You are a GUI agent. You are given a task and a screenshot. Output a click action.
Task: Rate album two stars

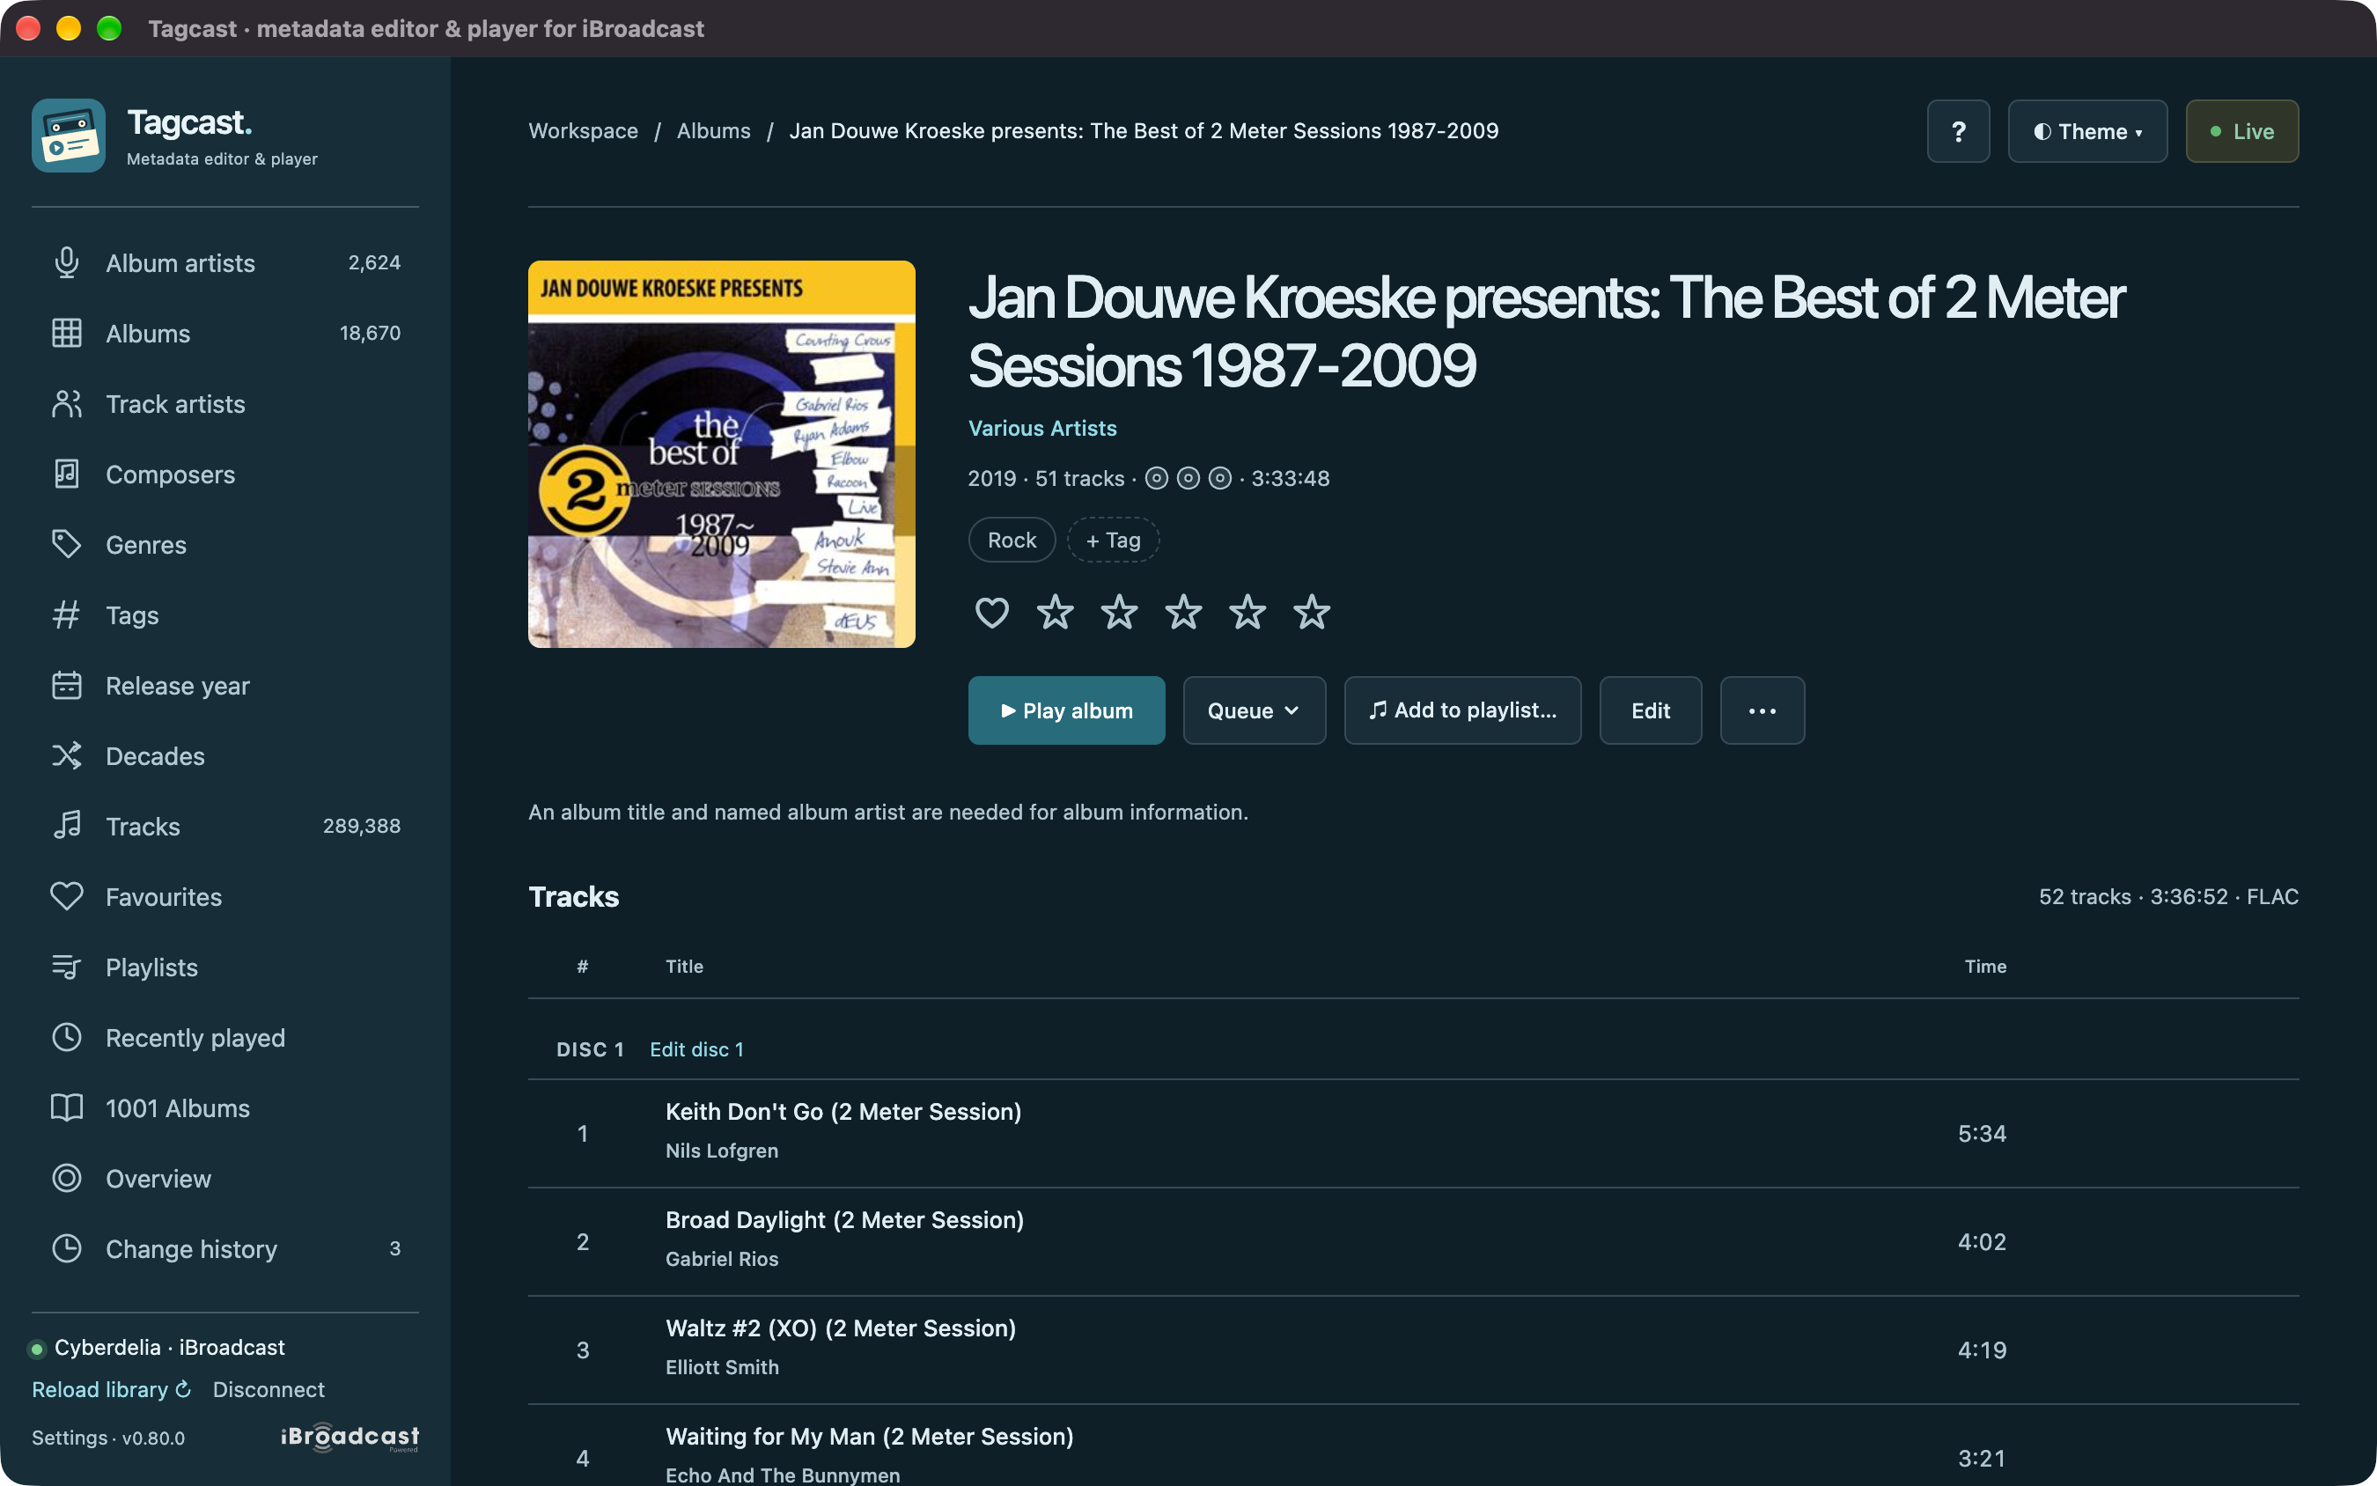[1119, 613]
